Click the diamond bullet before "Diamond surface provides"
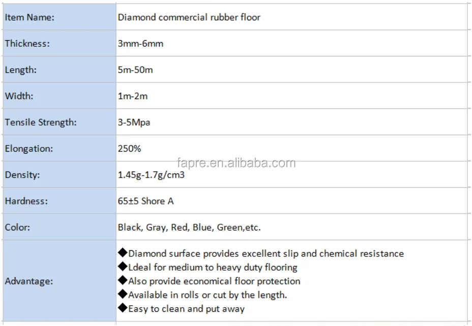Image resolution: width=472 pixels, height=326 pixels. pyautogui.click(x=122, y=253)
